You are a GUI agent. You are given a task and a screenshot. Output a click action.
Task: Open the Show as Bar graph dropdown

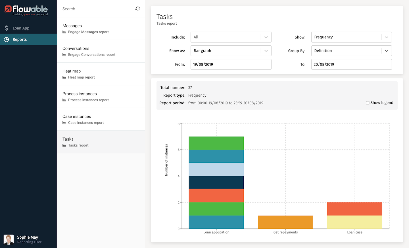point(231,50)
